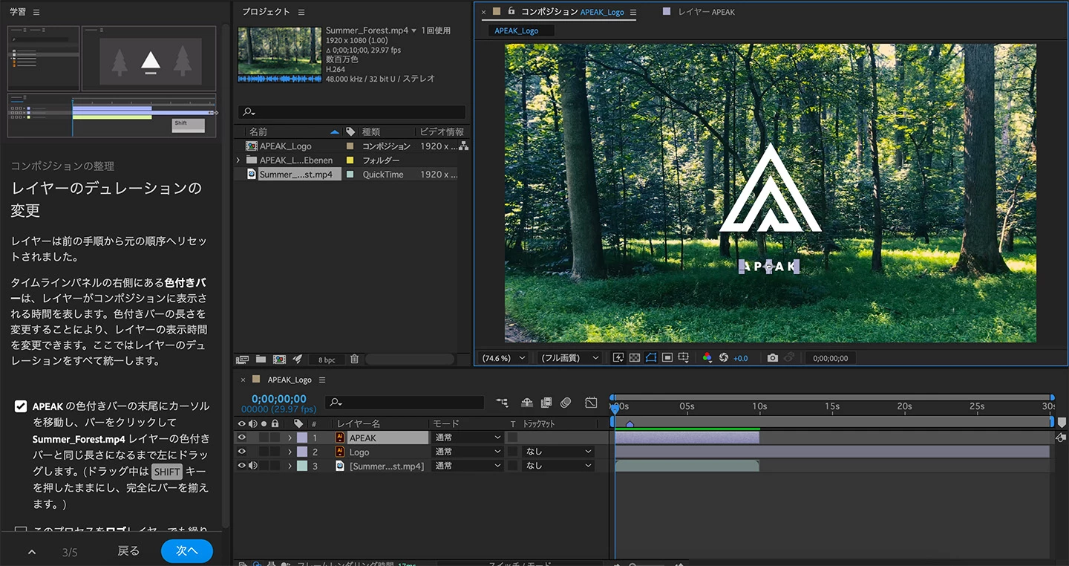Collapse tutorial with the up chevron button

pos(32,552)
